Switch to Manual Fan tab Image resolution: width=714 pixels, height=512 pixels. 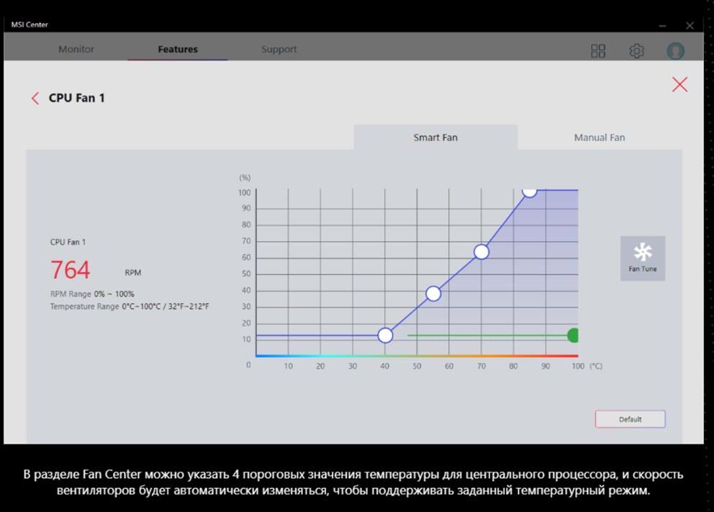[600, 137]
